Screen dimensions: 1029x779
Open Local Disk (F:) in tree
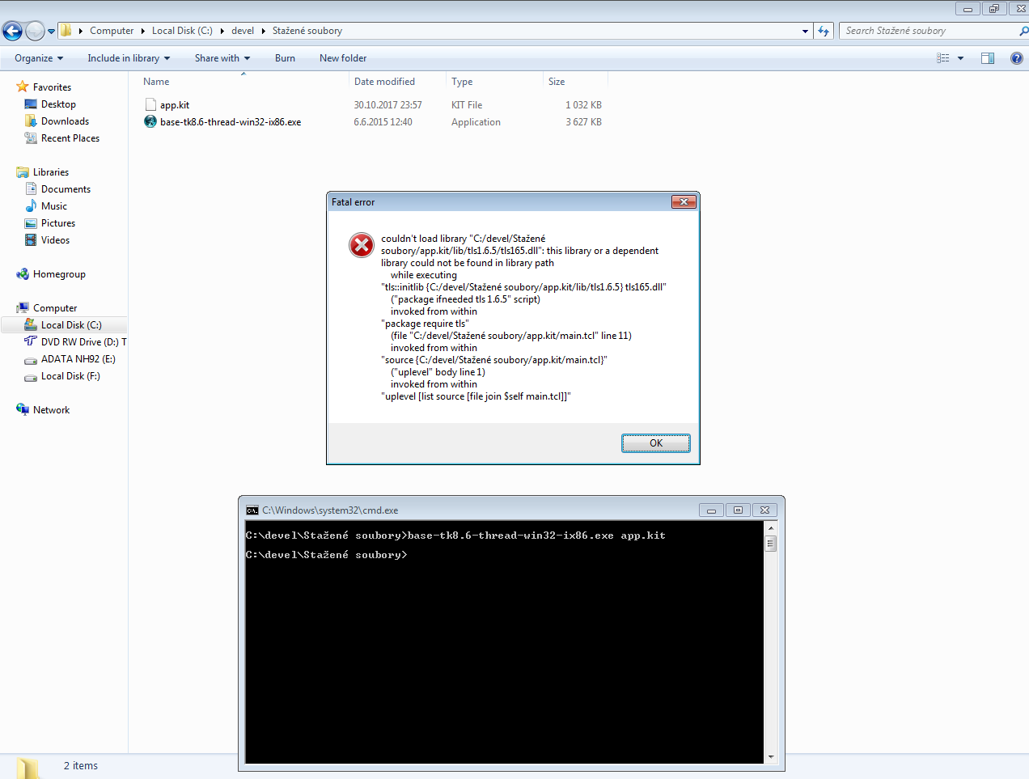[x=70, y=376]
